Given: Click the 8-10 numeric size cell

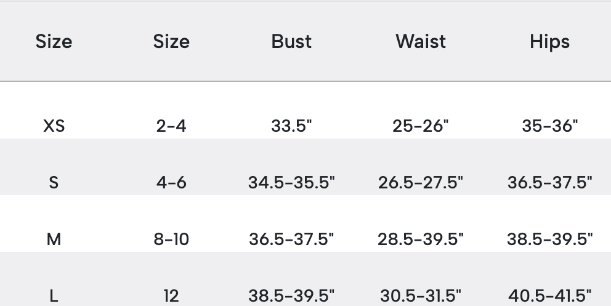Looking at the screenshot, I should (x=171, y=239).
